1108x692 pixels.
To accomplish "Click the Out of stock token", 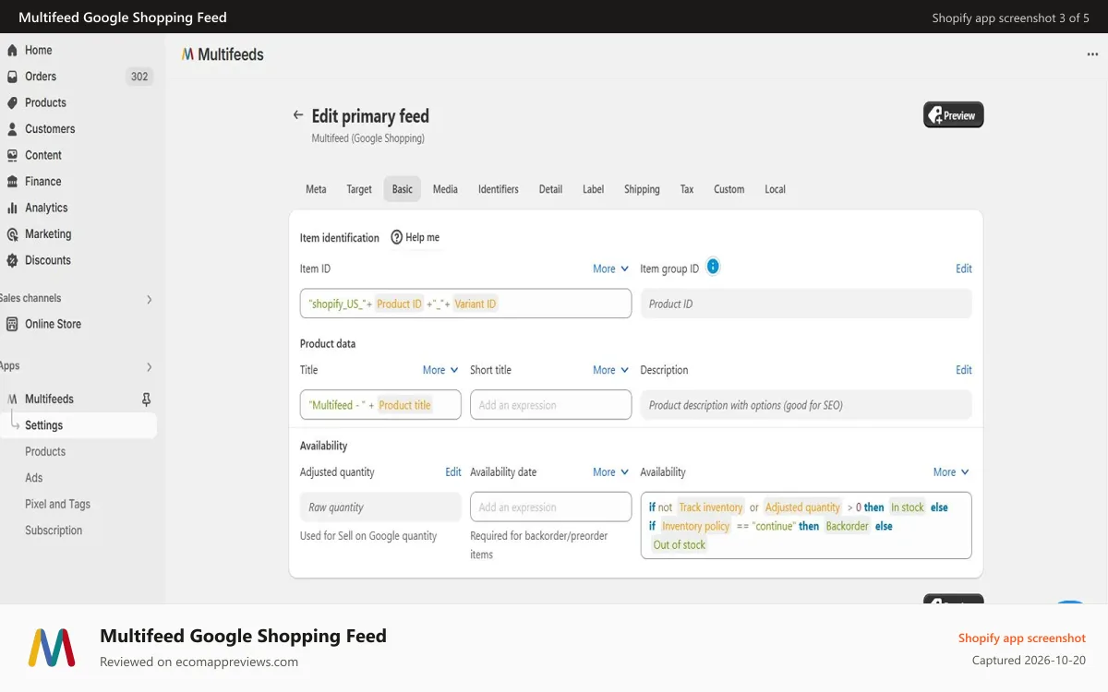I will (680, 545).
